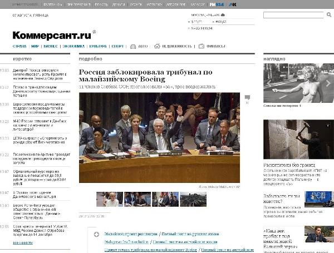The image size is (334, 253).
Task: Select the Спорт section in navigation
Action: (x=117, y=46)
